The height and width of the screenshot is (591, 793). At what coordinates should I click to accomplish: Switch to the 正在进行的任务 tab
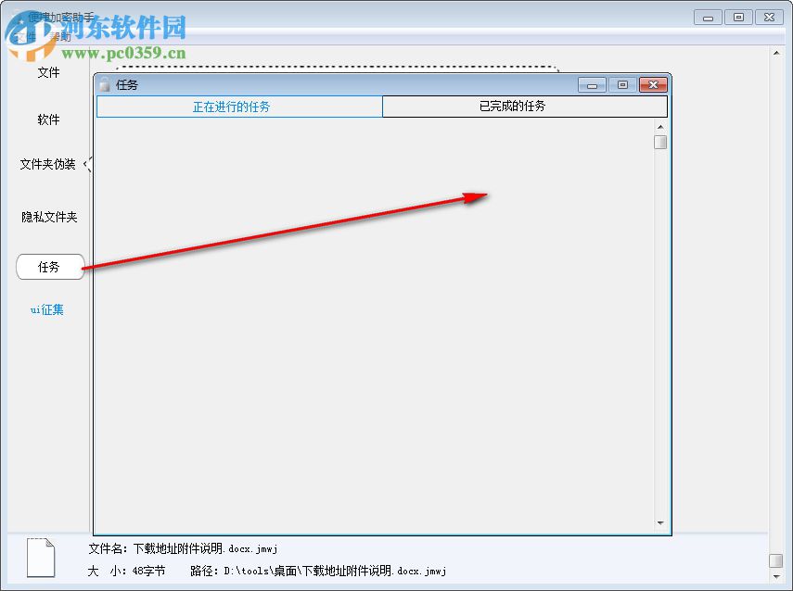click(x=238, y=107)
